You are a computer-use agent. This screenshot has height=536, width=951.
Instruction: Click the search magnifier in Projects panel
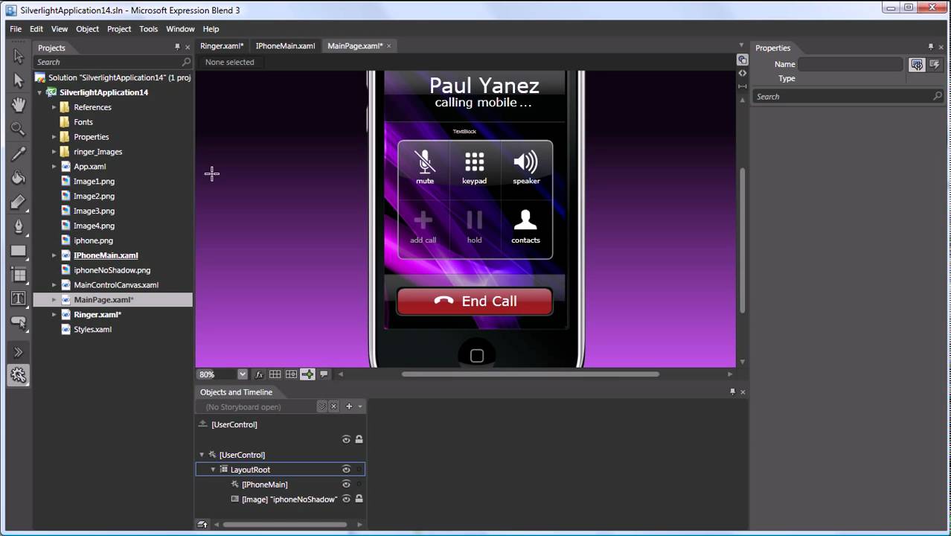click(186, 63)
